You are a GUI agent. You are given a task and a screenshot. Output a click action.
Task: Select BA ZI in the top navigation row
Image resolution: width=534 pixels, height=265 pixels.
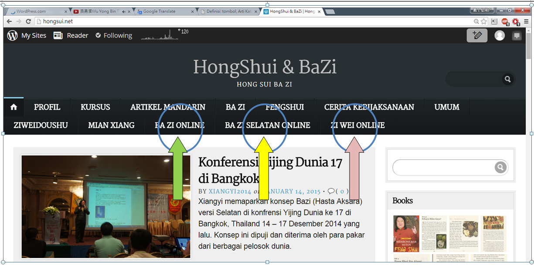(x=235, y=107)
